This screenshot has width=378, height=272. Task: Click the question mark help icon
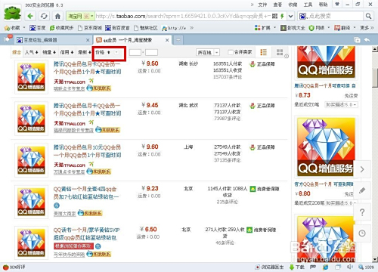362,212
